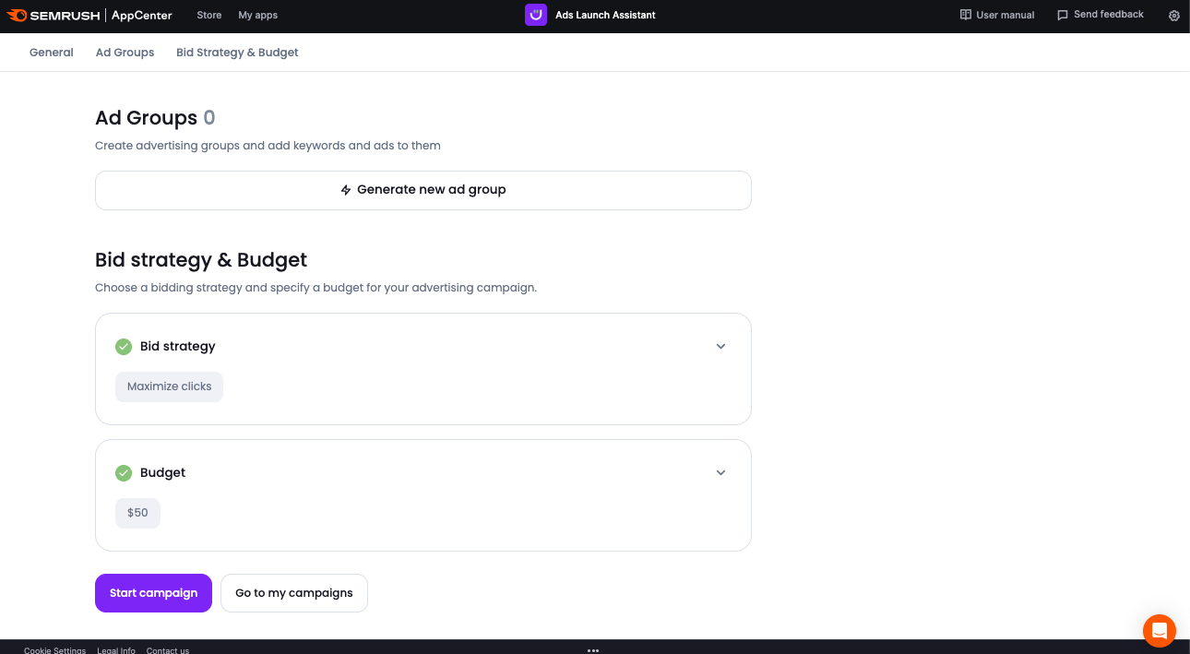1190x654 pixels.
Task: Click the Maximize clicks tag
Action: pos(170,386)
